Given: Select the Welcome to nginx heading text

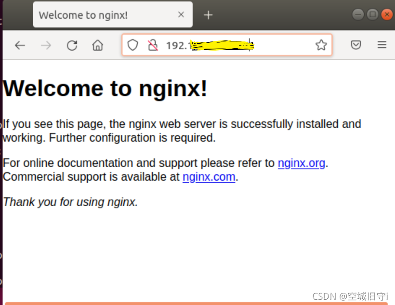Looking at the screenshot, I should tap(105, 88).
